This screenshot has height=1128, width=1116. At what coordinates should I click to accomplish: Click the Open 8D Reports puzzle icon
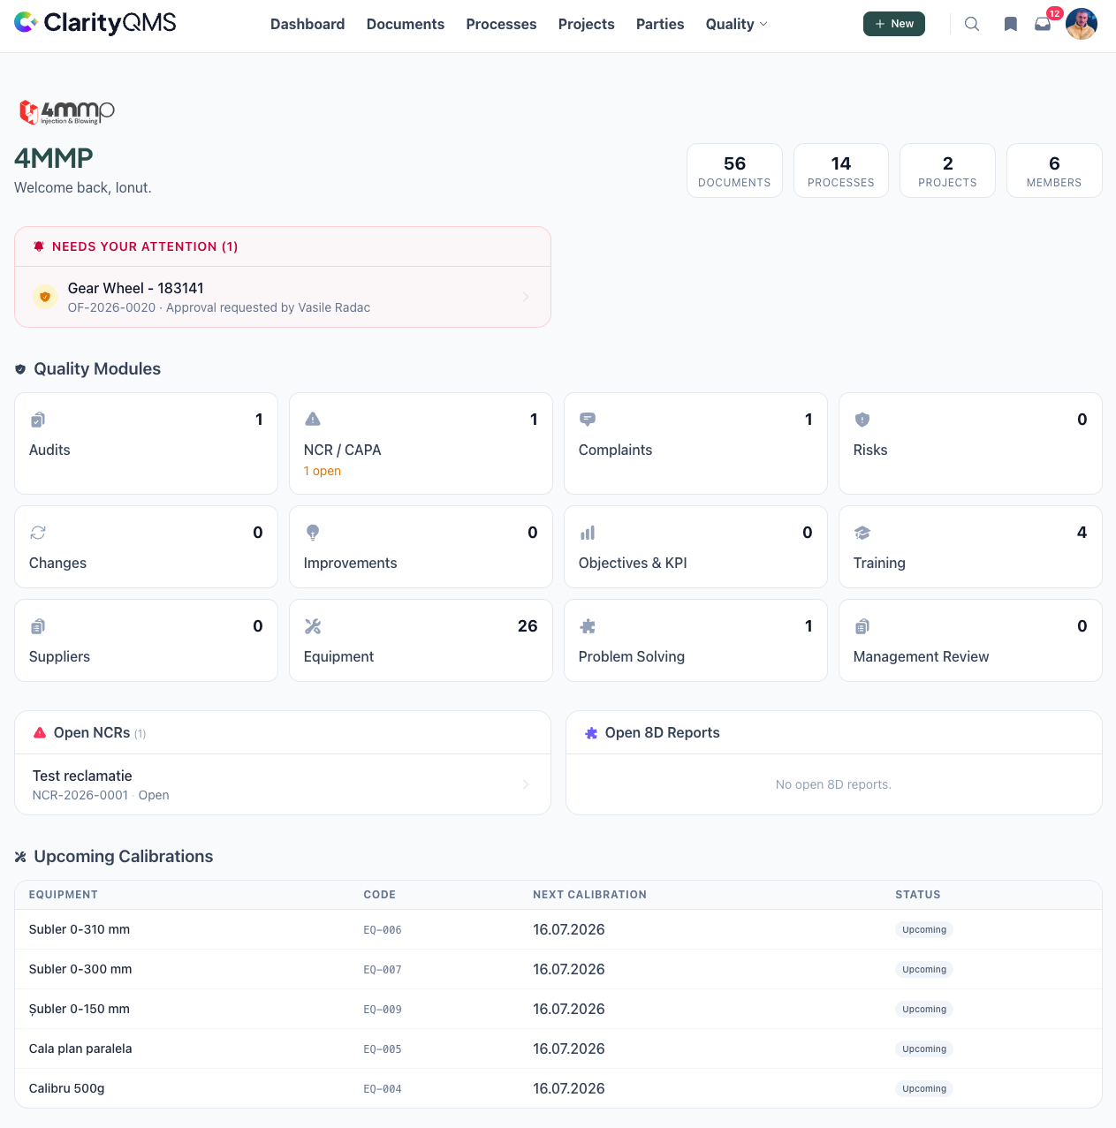point(591,733)
